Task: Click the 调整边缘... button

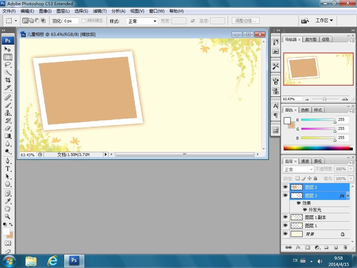Action: [x=246, y=21]
